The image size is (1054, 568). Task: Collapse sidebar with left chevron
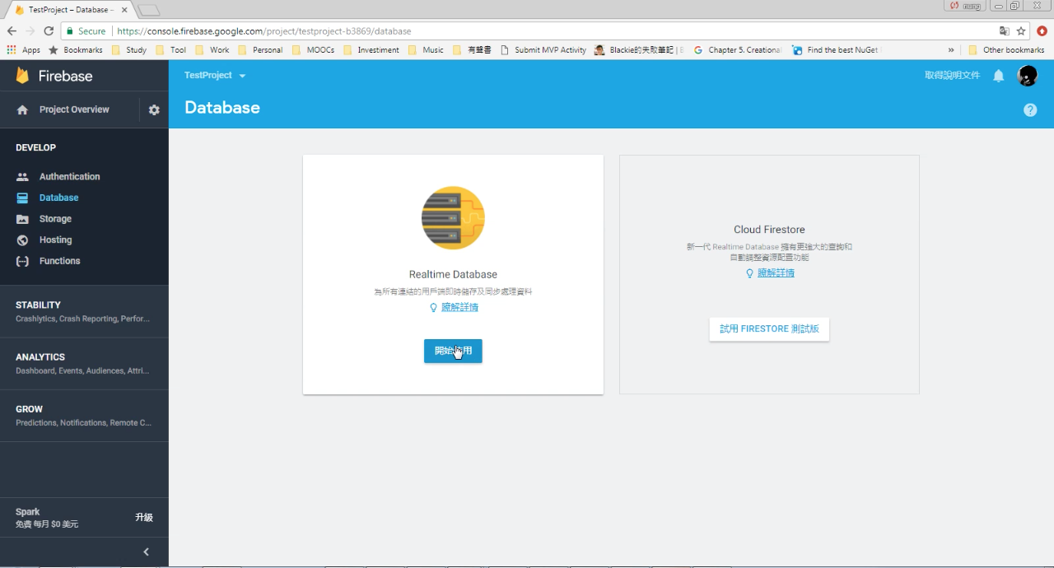pyautogui.click(x=147, y=552)
